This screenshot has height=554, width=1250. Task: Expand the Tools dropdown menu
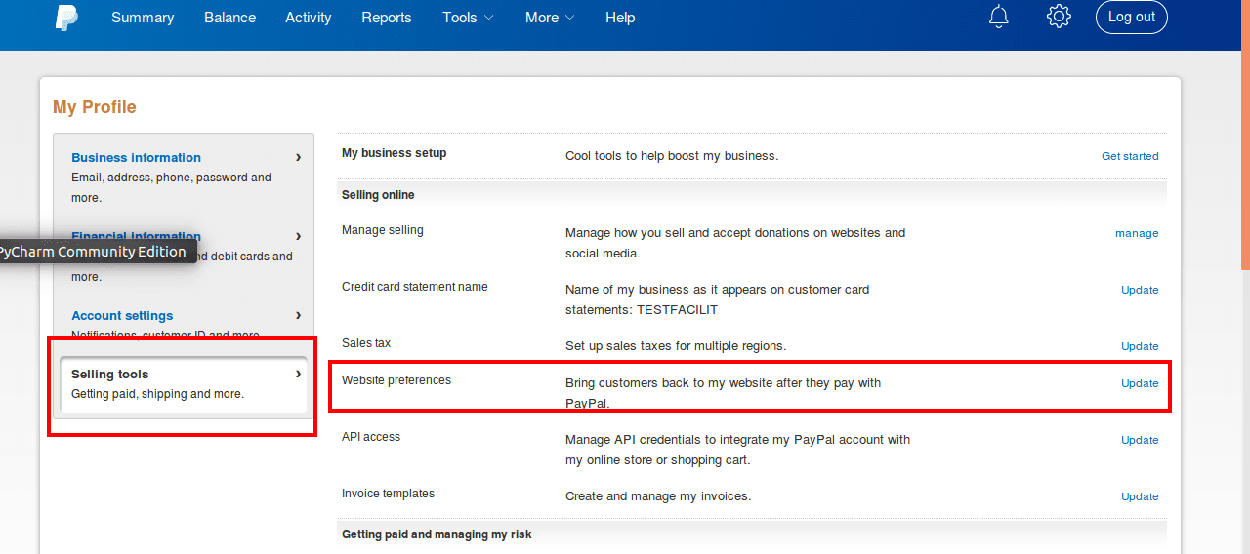(x=468, y=18)
